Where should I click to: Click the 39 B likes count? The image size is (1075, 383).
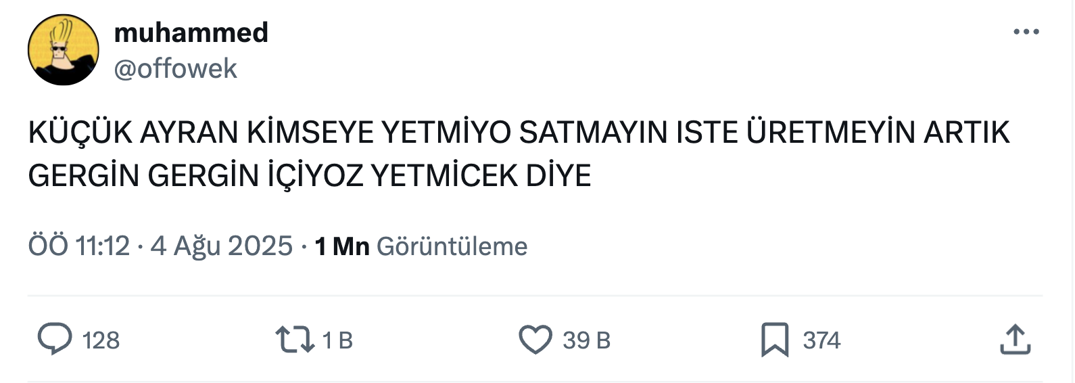[587, 340]
